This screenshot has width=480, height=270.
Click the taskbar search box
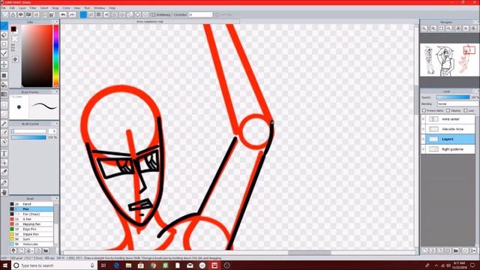click(x=54, y=265)
